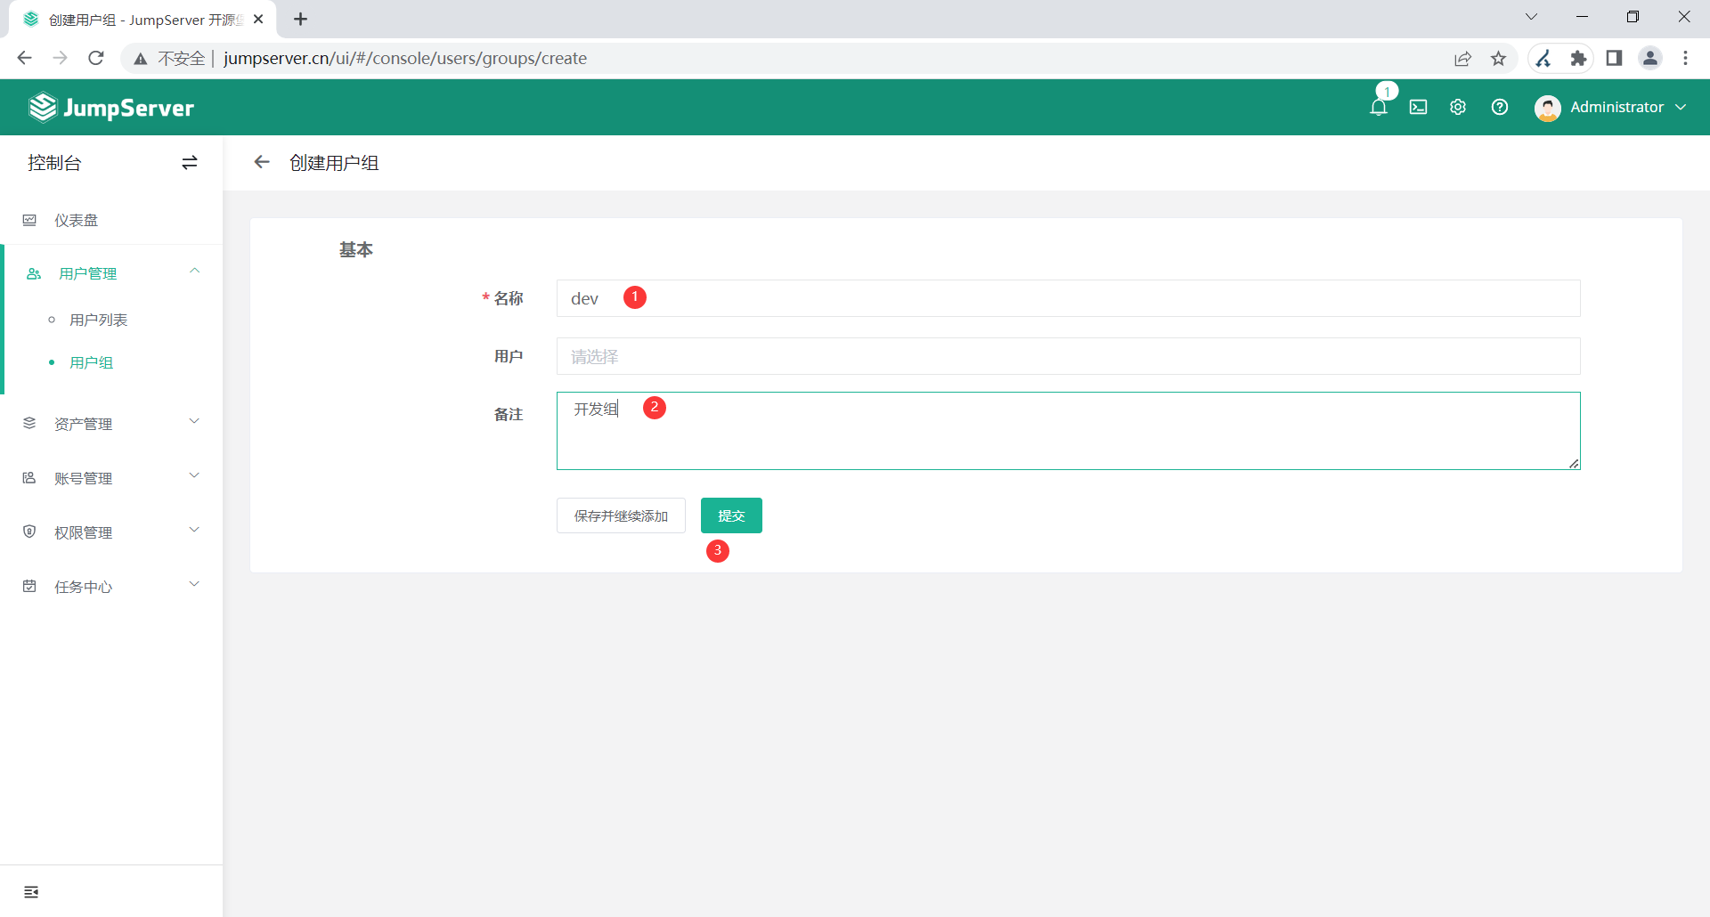Click the JumpServer logo

(111, 108)
